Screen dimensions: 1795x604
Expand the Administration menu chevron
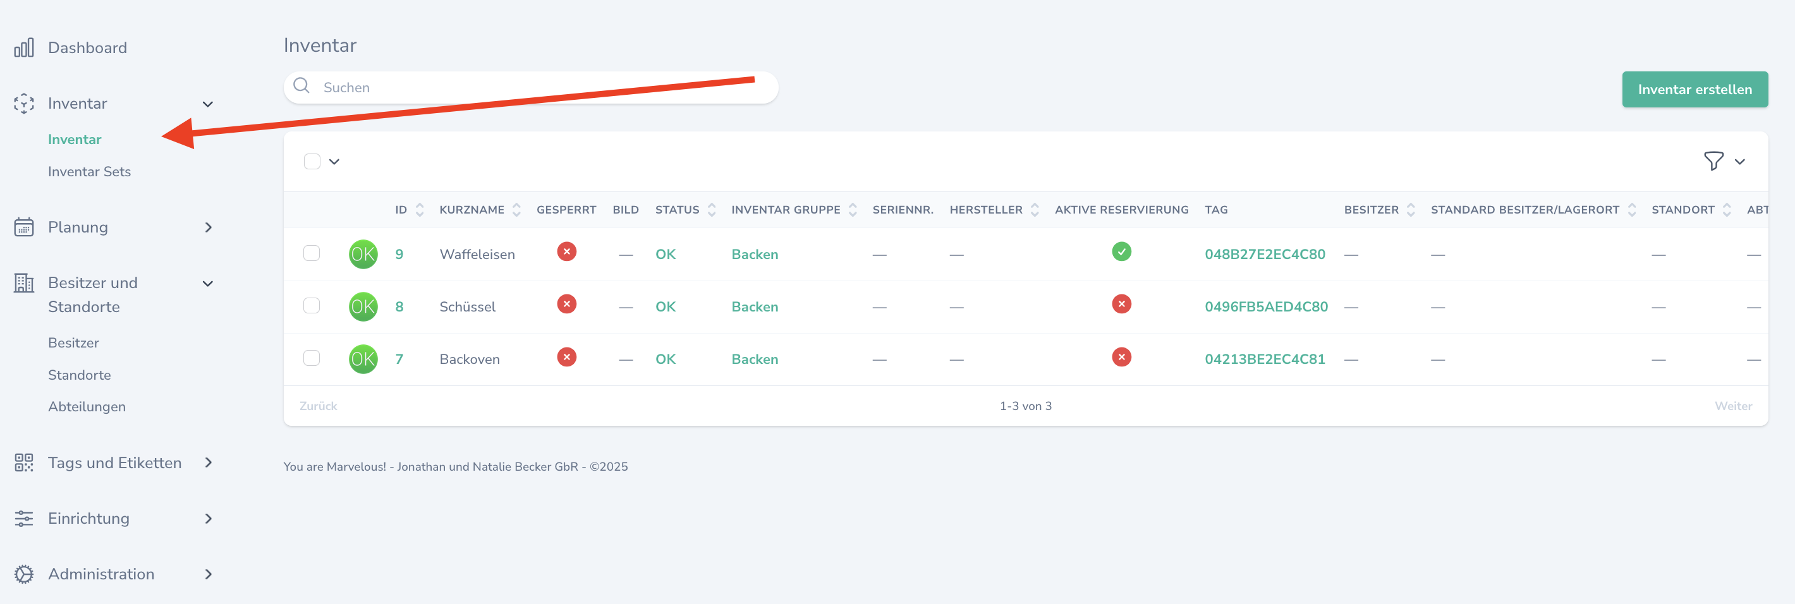pos(208,574)
